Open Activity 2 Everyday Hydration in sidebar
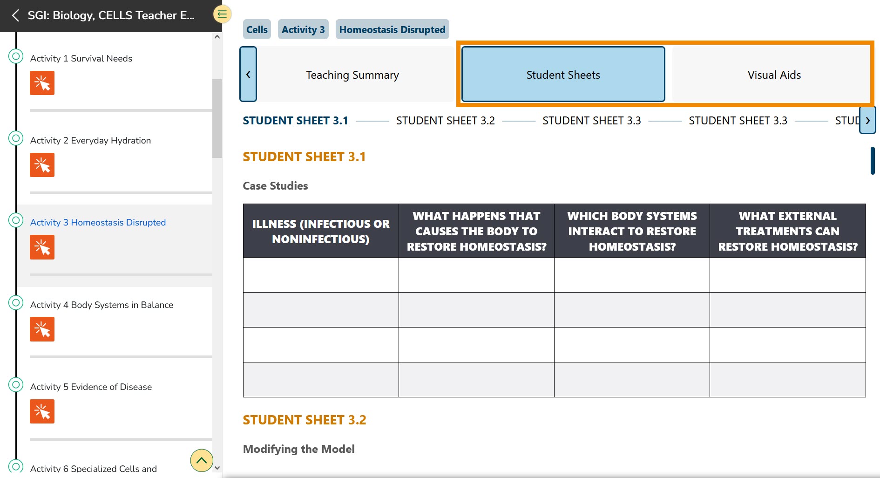Image resolution: width=880 pixels, height=478 pixels. 90,140
